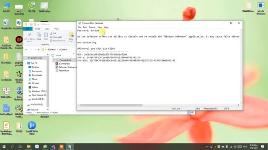
Task: Maximize the Notepad window
Action: [x=231, y=23]
